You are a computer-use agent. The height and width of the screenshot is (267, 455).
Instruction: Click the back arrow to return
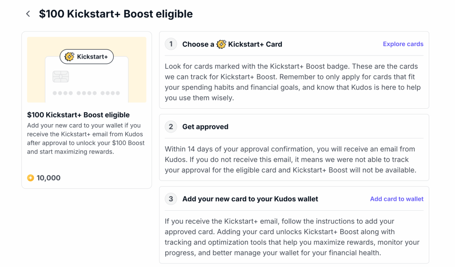point(28,14)
